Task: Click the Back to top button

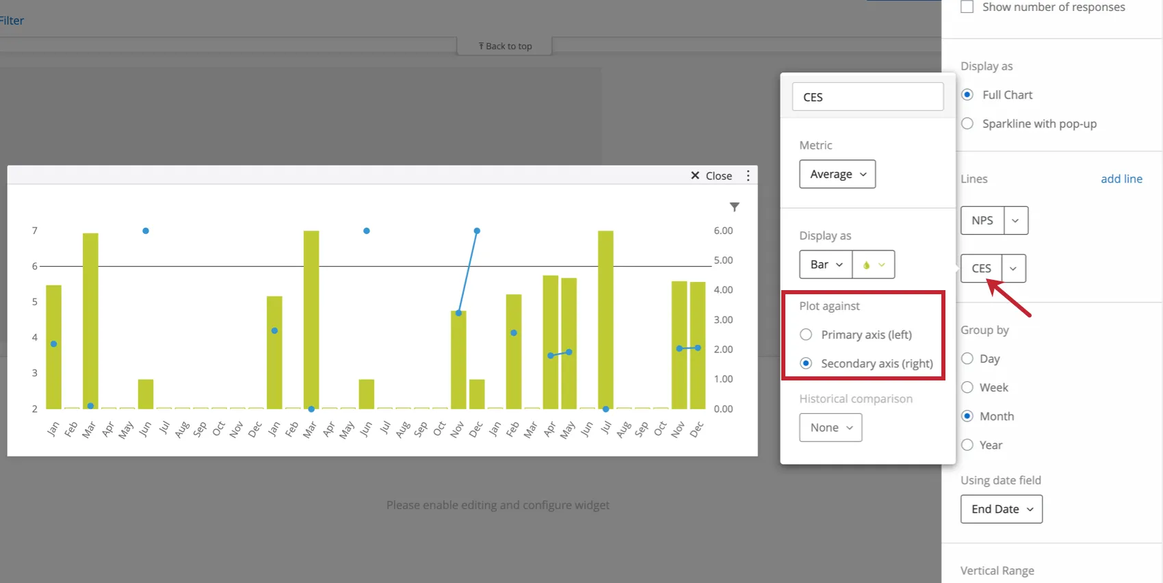Action: pyautogui.click(x=505, y=46)
